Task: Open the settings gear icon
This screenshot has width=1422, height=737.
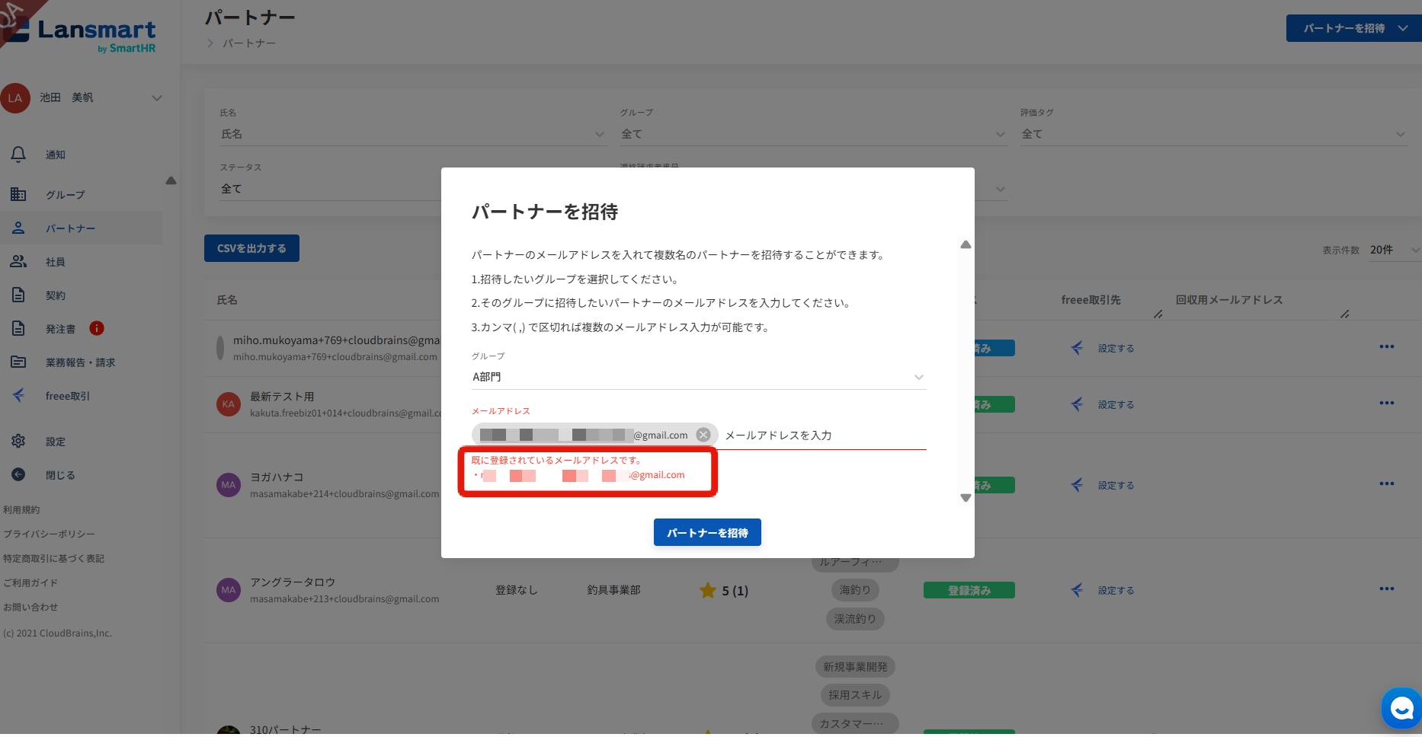Action: click(18, 441)
